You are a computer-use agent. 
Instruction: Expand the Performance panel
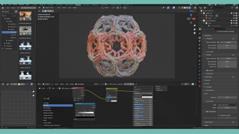(x=209, y=122)
